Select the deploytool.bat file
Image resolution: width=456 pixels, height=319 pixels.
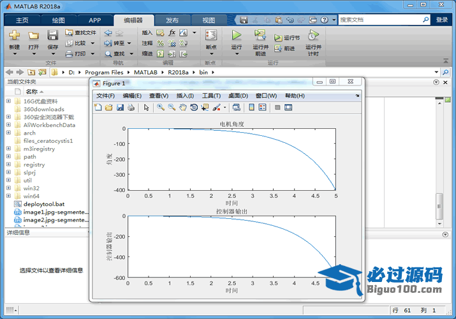pyautogui.click(x=43, y=204)
